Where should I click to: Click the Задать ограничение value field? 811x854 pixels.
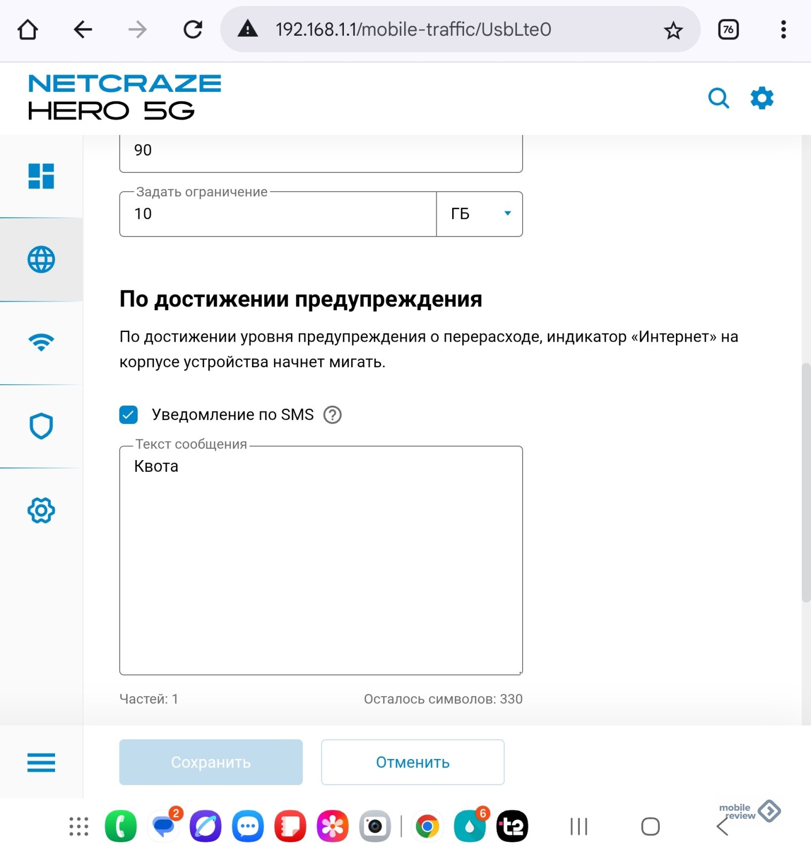pos(278,213)
